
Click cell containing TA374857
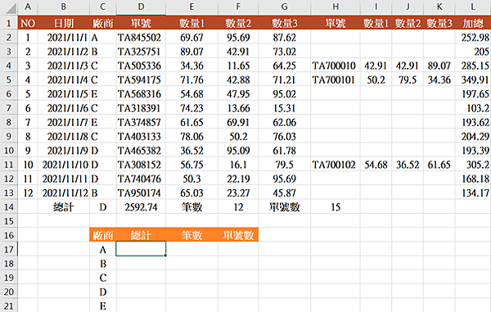[x=141, y=122]
